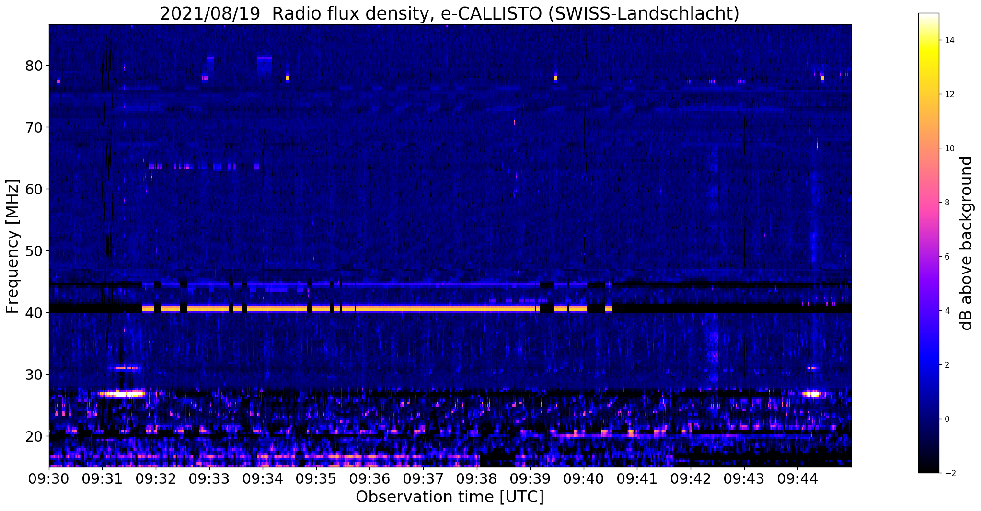Click the plot title mentioning e-CALLISTO

point(450,14)
